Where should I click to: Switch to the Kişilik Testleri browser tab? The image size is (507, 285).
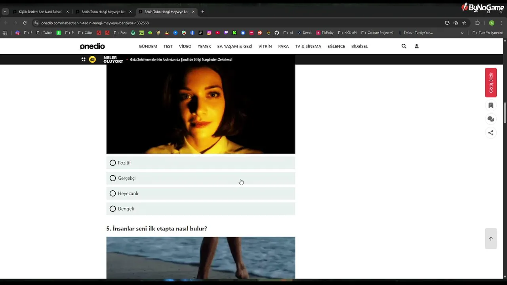click(40, 12)
